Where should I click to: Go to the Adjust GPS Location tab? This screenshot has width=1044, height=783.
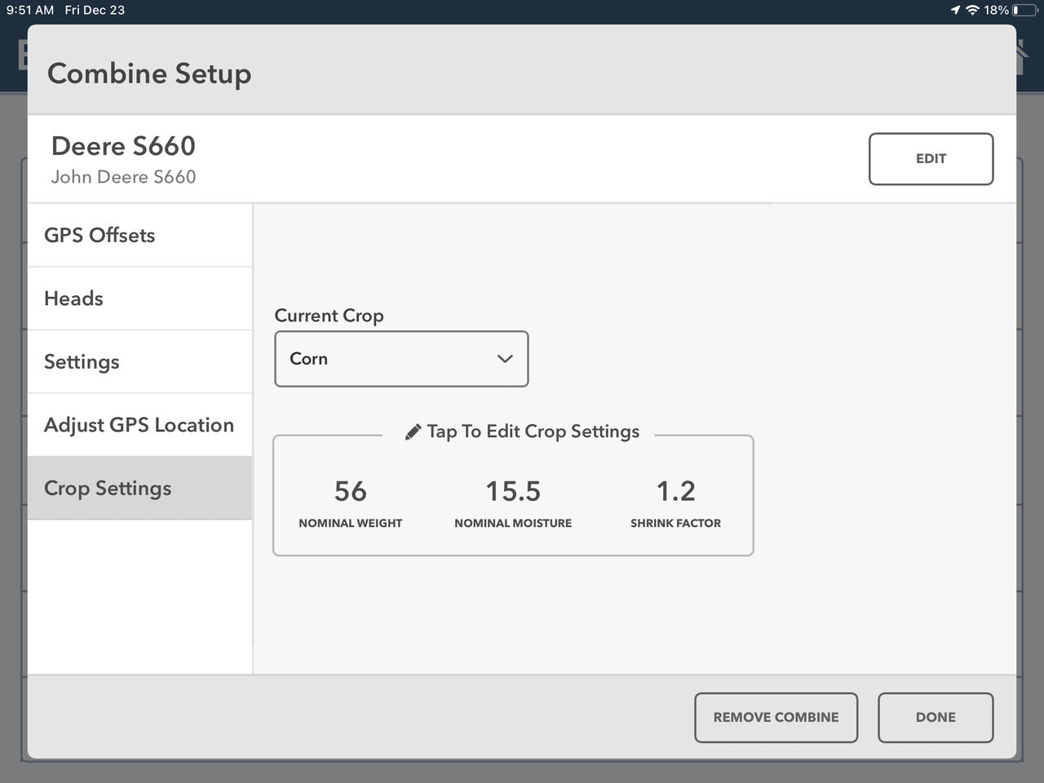click(x=139, y=425)
